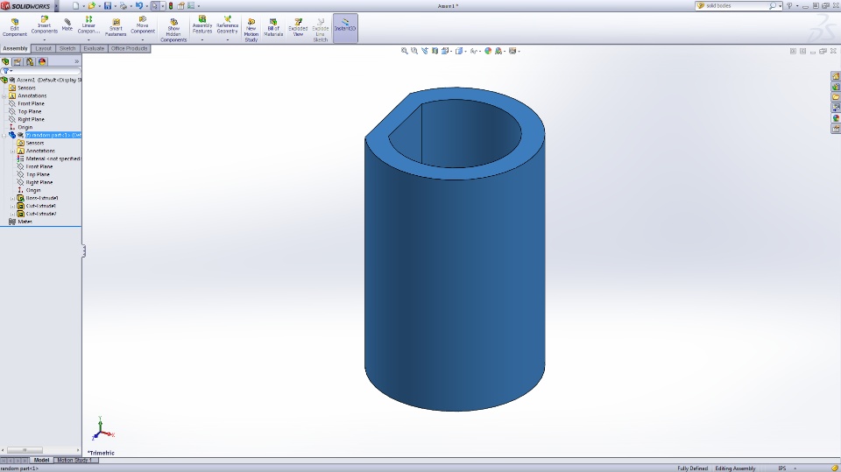
Task: Switch to the Evaluate tab
Action: click(94, 48)
